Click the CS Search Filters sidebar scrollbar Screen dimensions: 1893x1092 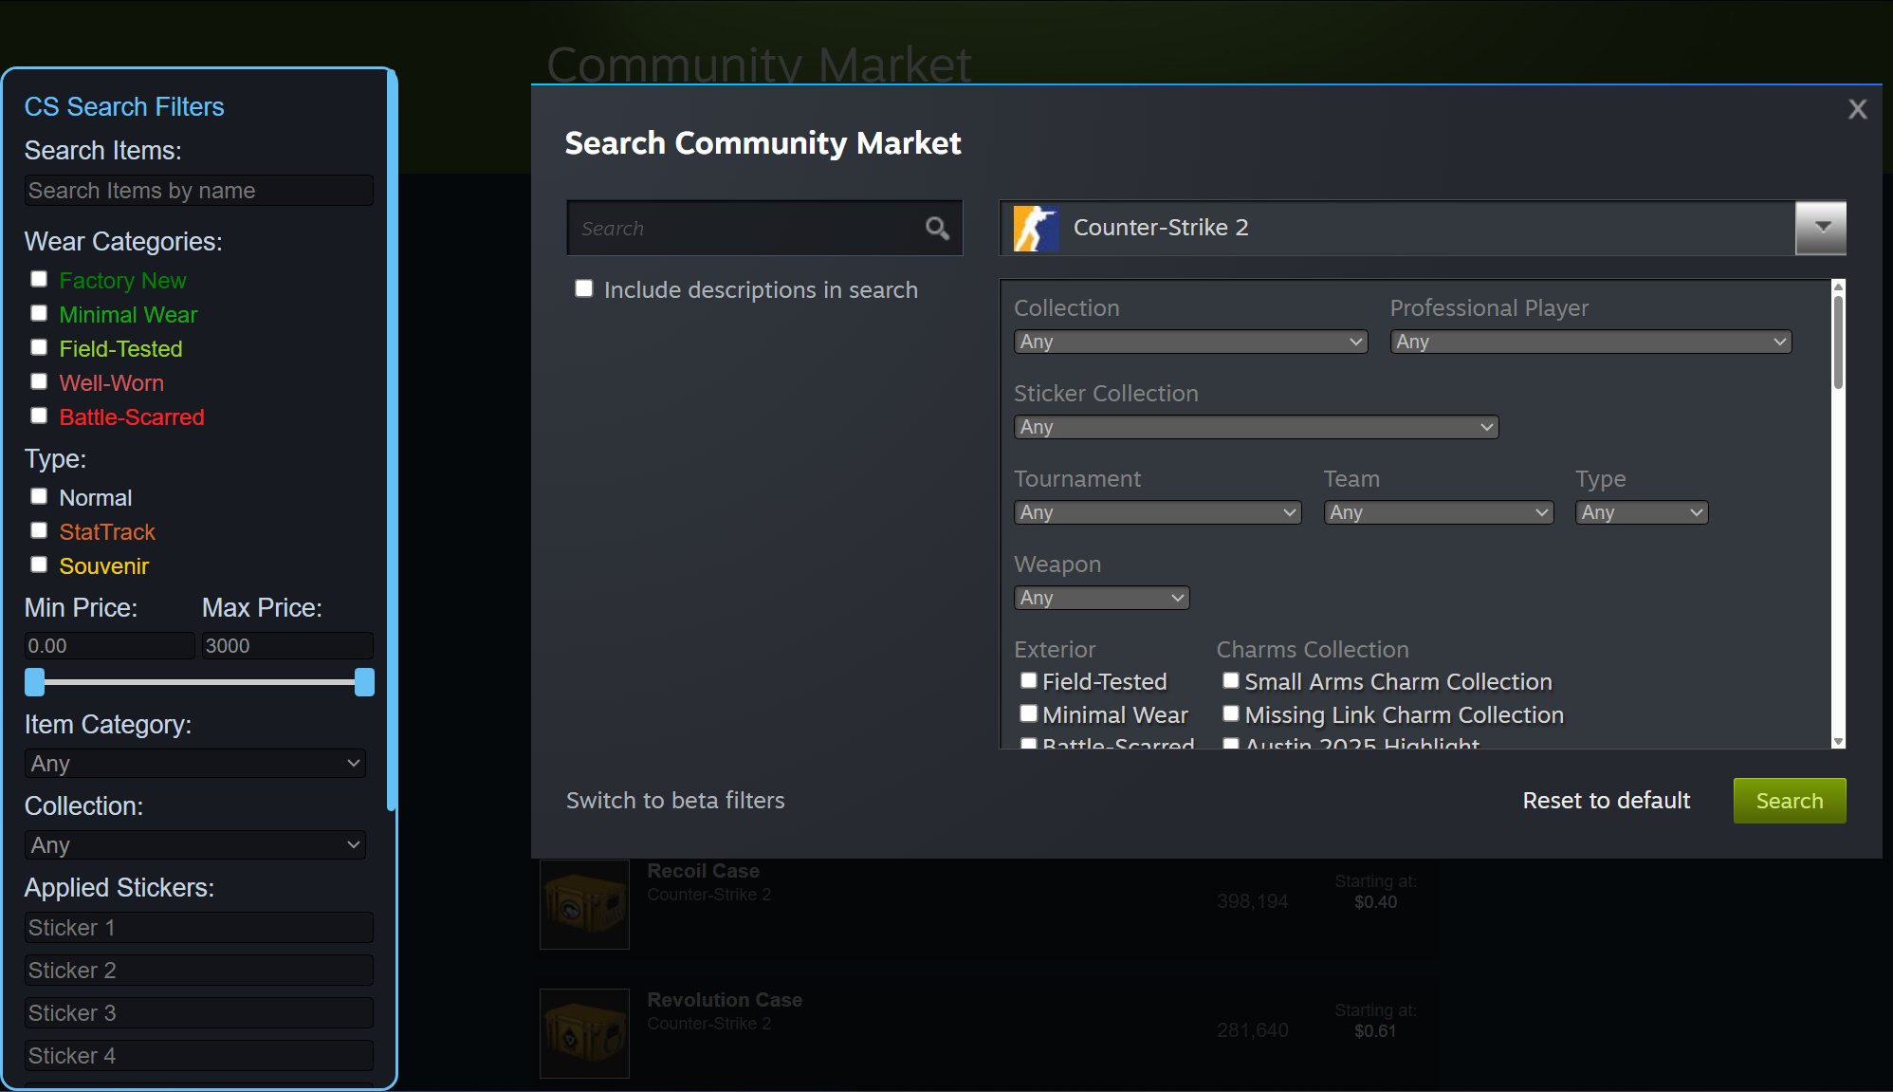point(391,441)
